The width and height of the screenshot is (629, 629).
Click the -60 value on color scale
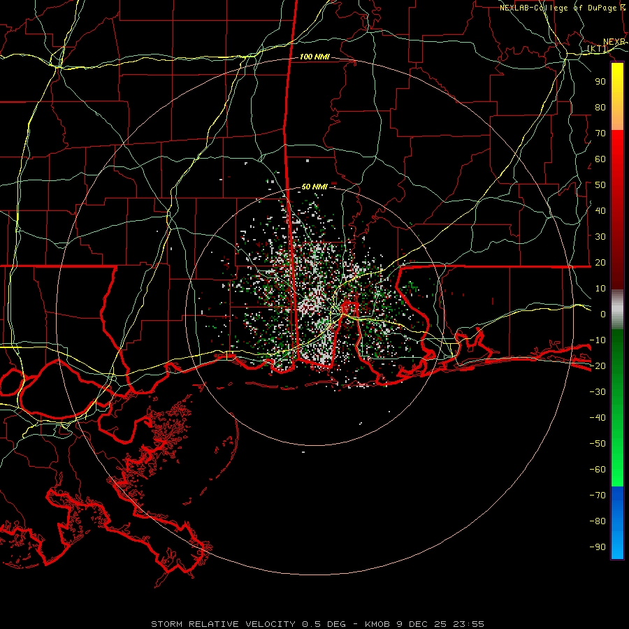598,470
